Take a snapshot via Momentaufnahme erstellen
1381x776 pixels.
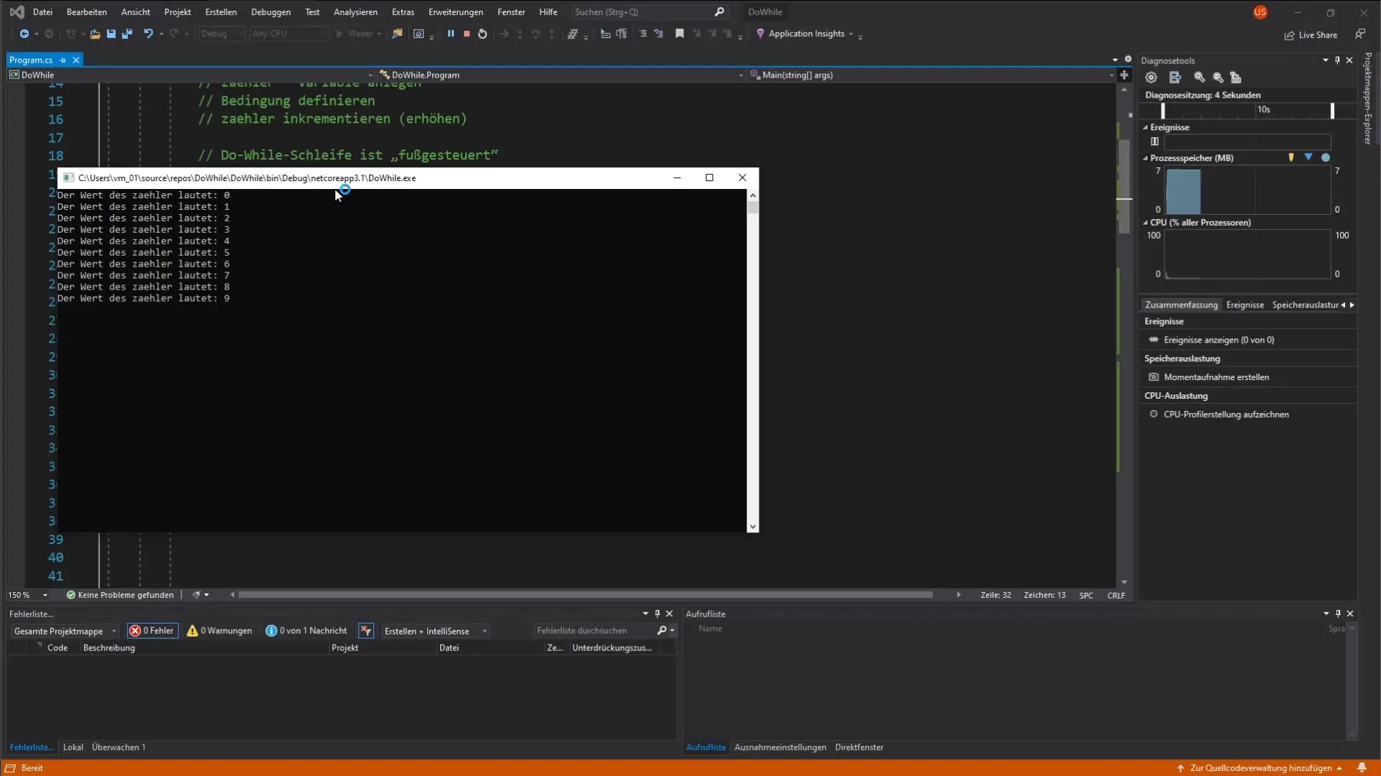(1216, 377)
